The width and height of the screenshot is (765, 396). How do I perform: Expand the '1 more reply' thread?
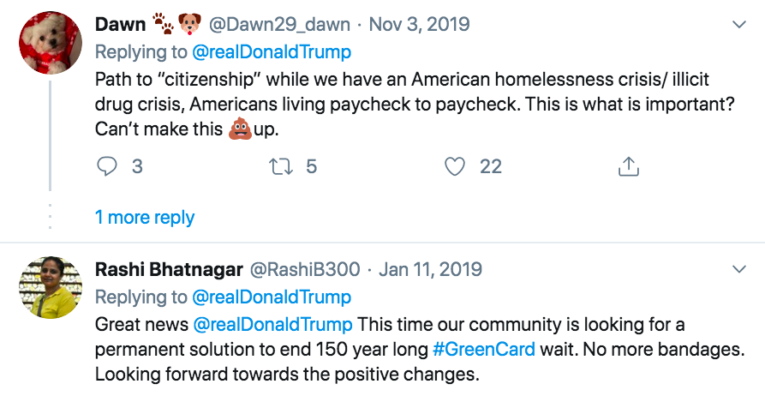(x=145, y=217)
